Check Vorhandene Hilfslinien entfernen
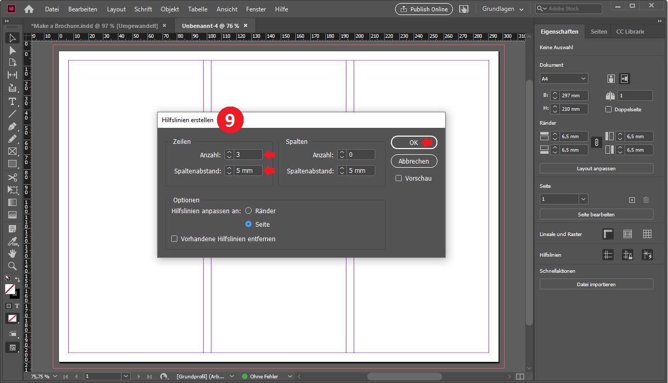This screenshot has height=383, width=668. click(175, 239)
